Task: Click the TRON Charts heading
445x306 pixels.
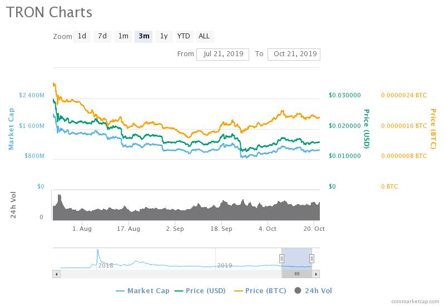Action: (49, 12)
